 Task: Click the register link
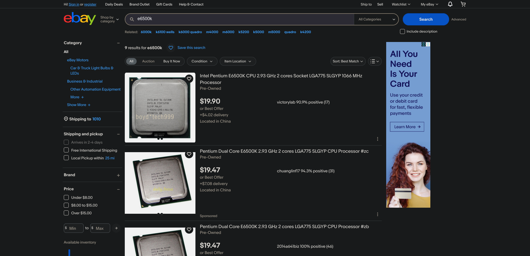pyautogui.click(x=90, y=4)
